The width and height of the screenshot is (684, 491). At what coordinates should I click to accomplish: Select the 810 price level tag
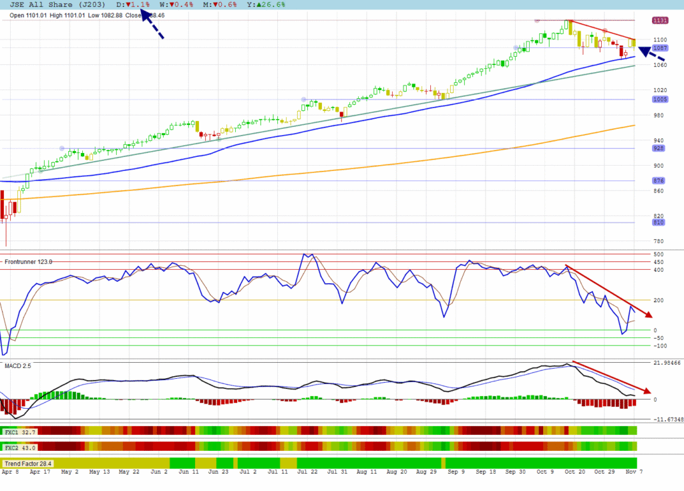[x=660, y=222]
